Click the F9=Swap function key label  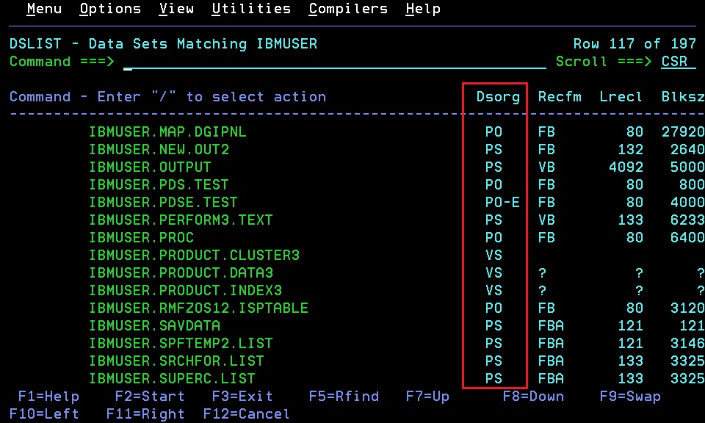click(630, 397)
